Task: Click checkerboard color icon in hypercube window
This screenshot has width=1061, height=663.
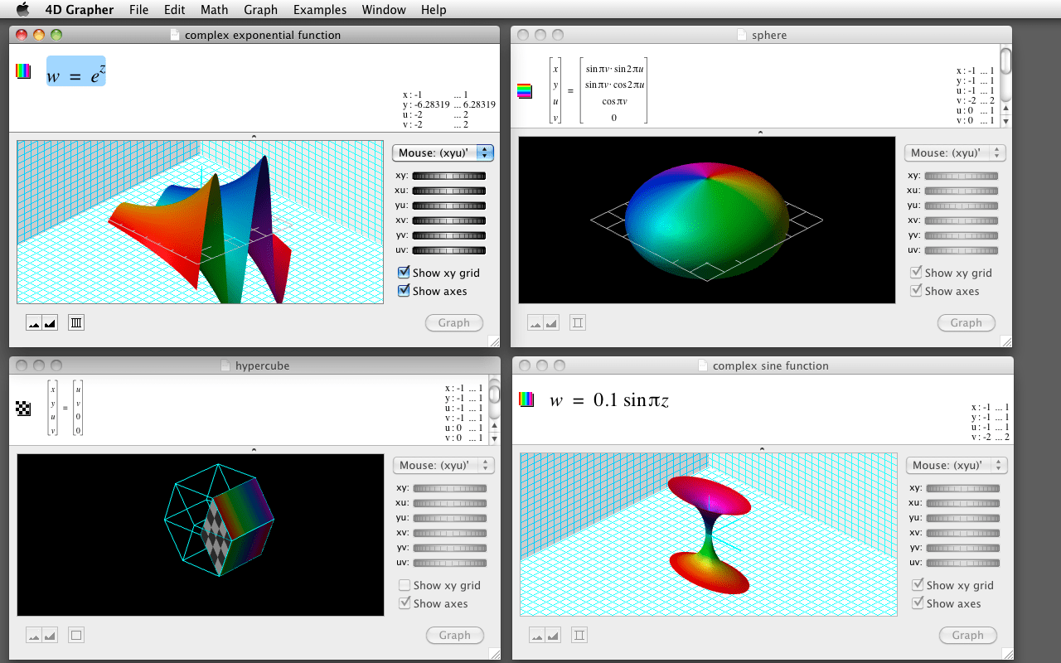Action: [x=23, y=407]
